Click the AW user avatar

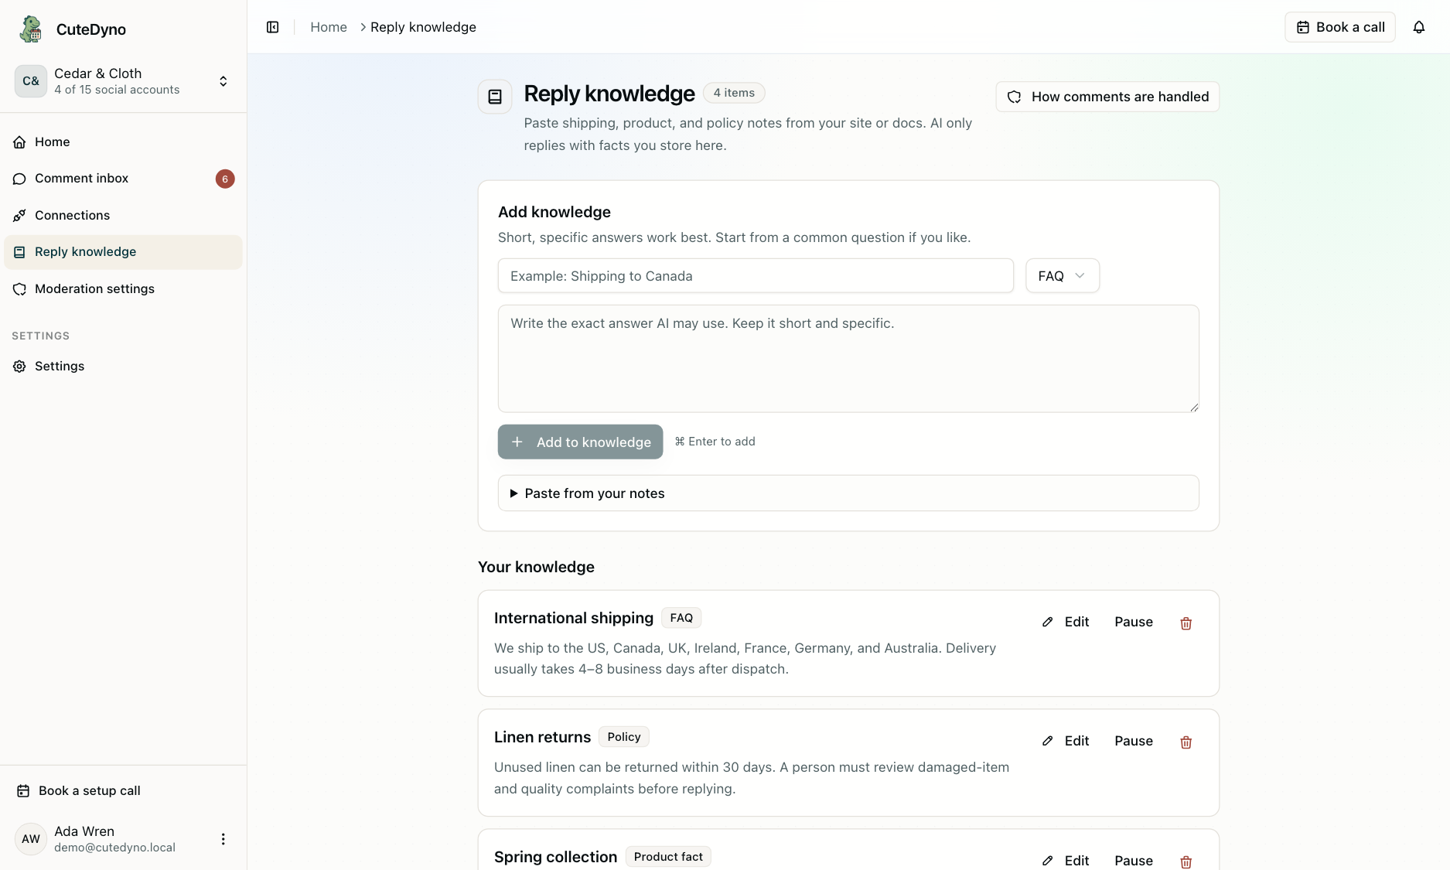tap(31, 839)
